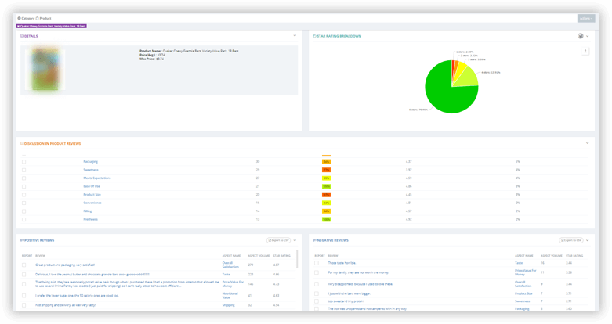
Task: Open the Product Size aspect link
Action: click(92, 195)
